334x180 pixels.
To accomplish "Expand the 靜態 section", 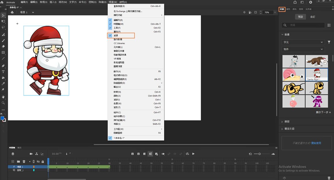I will 282,122.
